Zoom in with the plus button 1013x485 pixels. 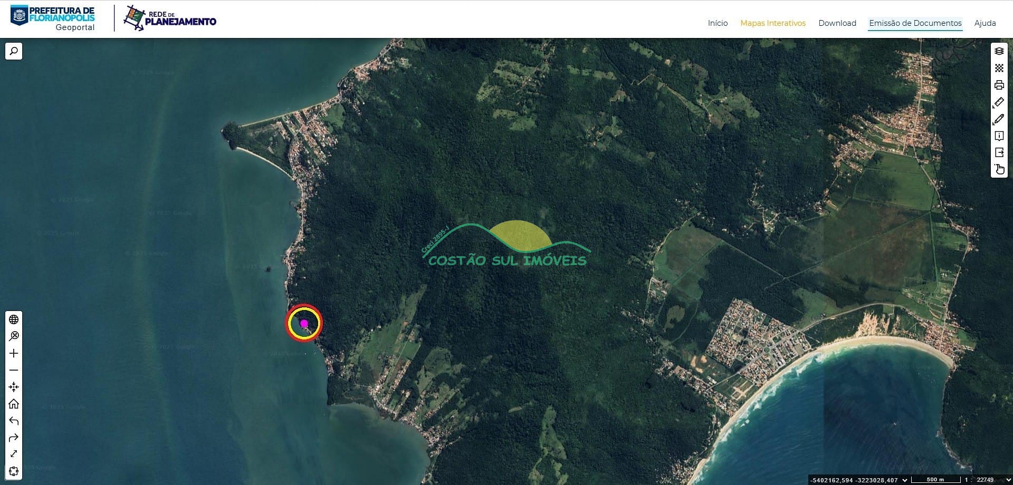coord(14,353)
